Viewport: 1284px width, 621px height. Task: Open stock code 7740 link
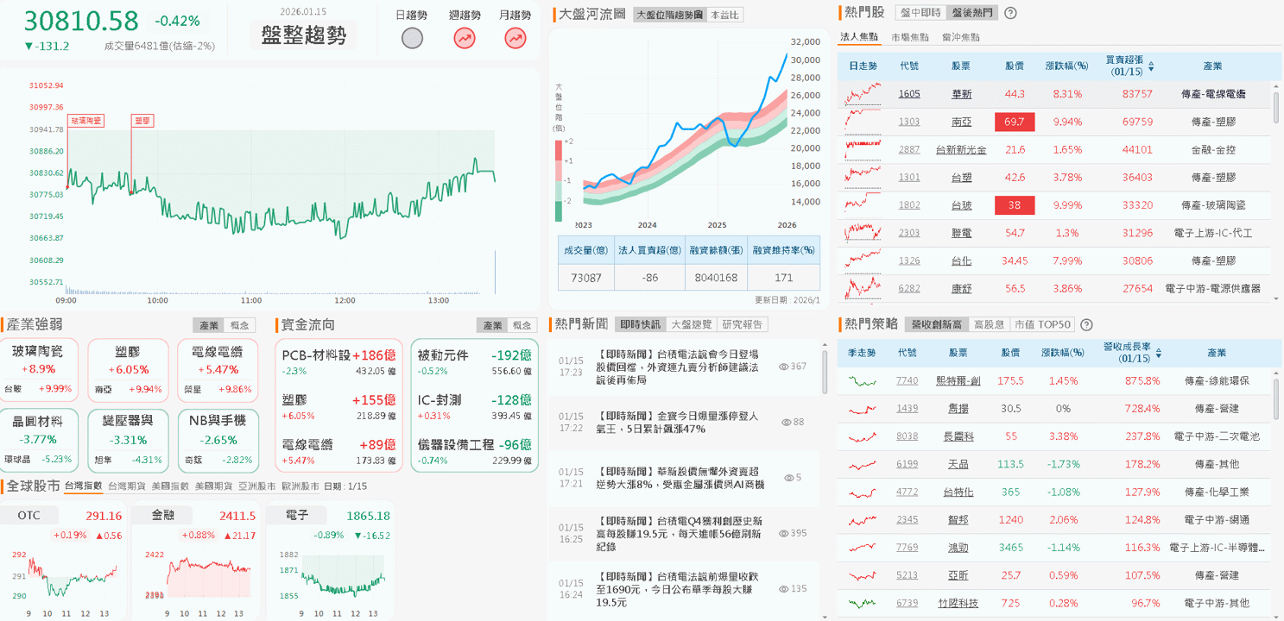point(908,380)
